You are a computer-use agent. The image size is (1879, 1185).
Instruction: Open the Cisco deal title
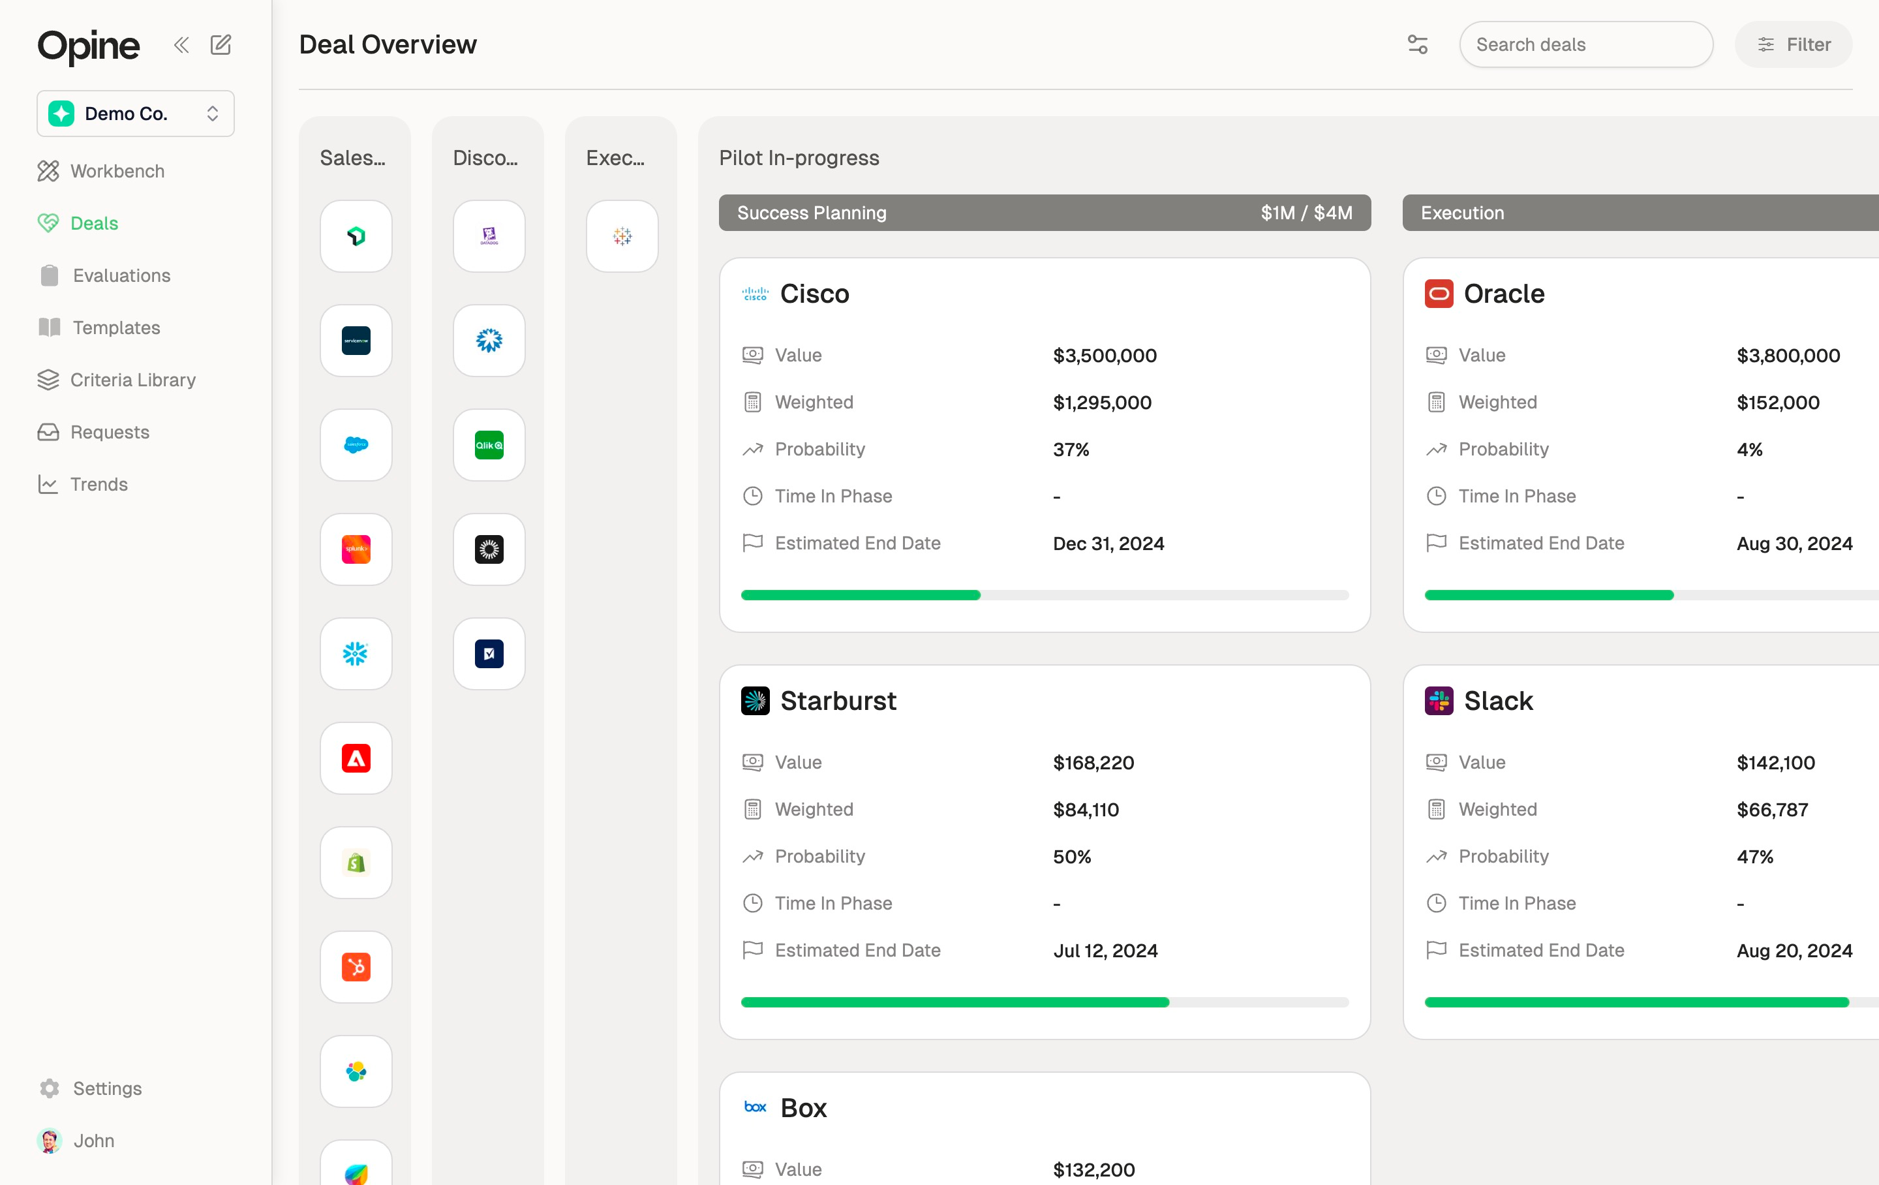tap(815, 294)
